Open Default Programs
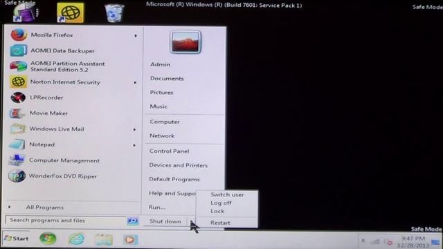 pyautogui.click(x=174, y=179)
